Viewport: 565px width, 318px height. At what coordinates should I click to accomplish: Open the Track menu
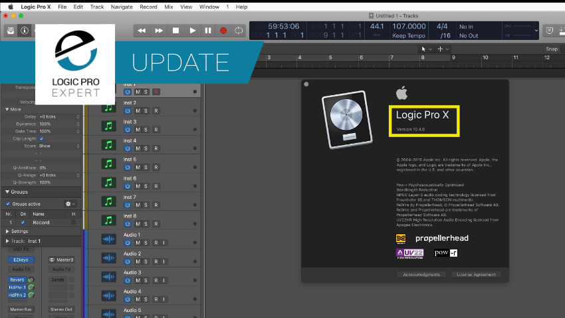pos(96,7)
